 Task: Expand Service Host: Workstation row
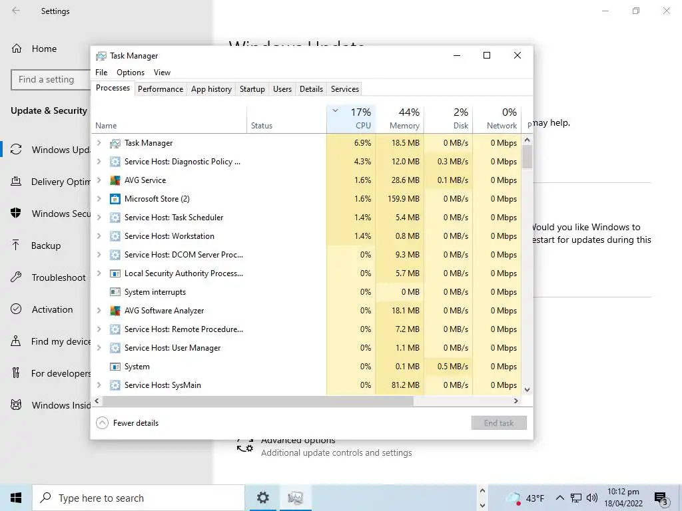click(99, 236)
